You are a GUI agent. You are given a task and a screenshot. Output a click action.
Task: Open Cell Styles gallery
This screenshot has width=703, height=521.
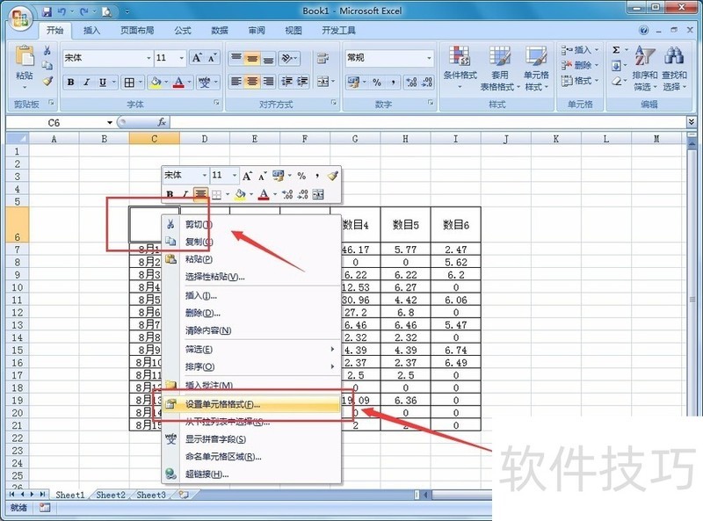(x=536, y=68)
